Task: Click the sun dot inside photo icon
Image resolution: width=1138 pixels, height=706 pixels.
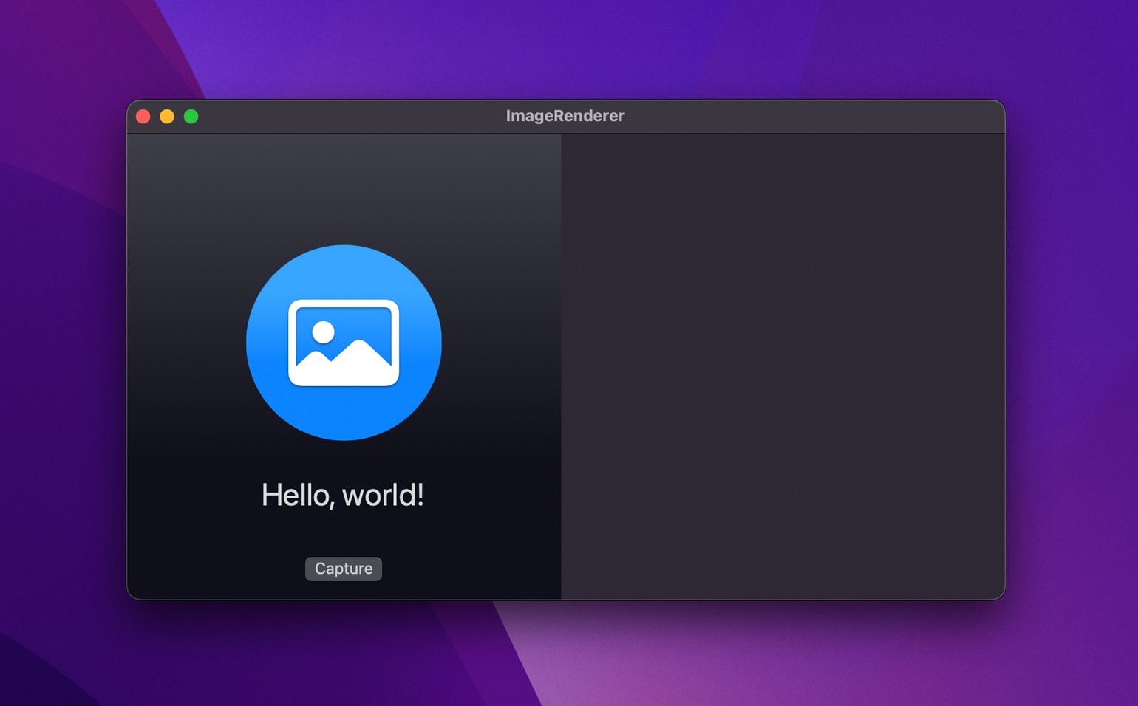Action: tap(323, 332)
